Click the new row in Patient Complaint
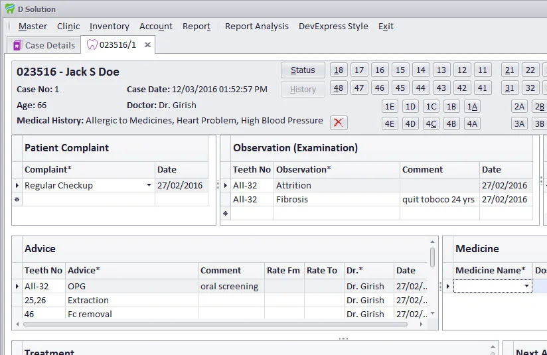The height and width of the screenshot is (355, 547). (89, 199)
